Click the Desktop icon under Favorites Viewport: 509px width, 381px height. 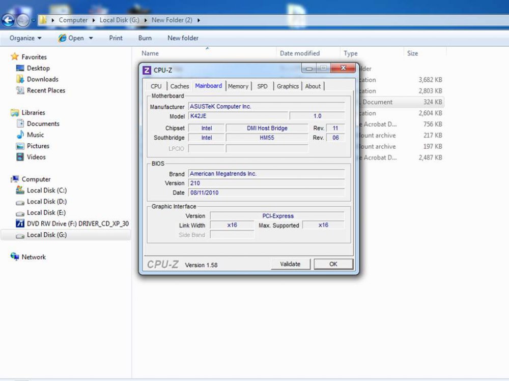20,68
